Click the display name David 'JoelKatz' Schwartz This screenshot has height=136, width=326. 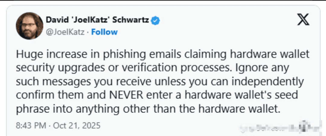coord(97,20)
